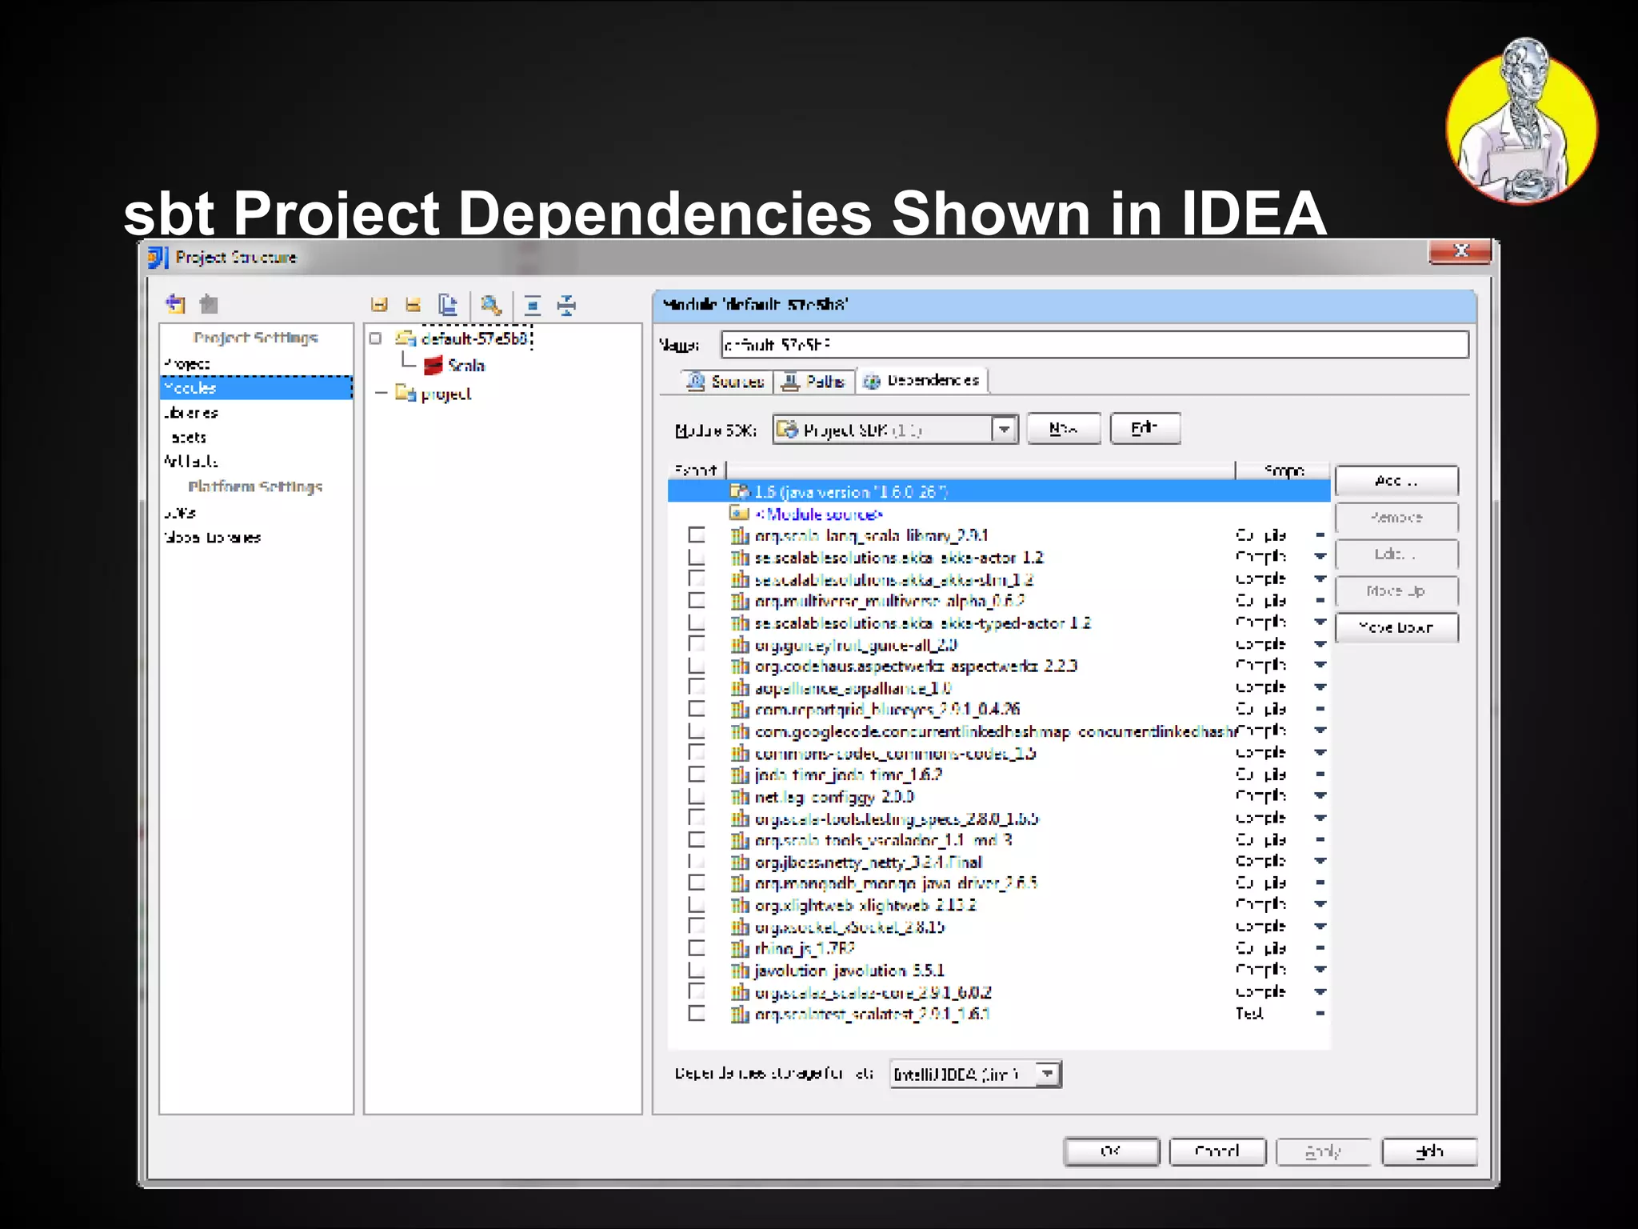Toggle export checkbox for configgy 2.0.0
The image size is (1638, 1229).
point(697,796)
